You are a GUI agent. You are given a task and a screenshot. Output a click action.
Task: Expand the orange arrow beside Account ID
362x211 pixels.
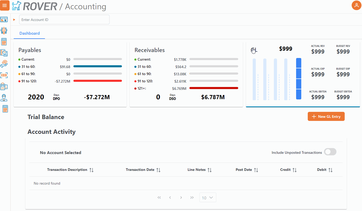(x=14, y=20)
